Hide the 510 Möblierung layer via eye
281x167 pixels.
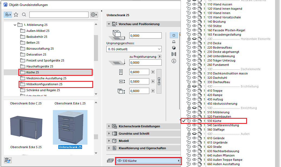pos(194,112)
